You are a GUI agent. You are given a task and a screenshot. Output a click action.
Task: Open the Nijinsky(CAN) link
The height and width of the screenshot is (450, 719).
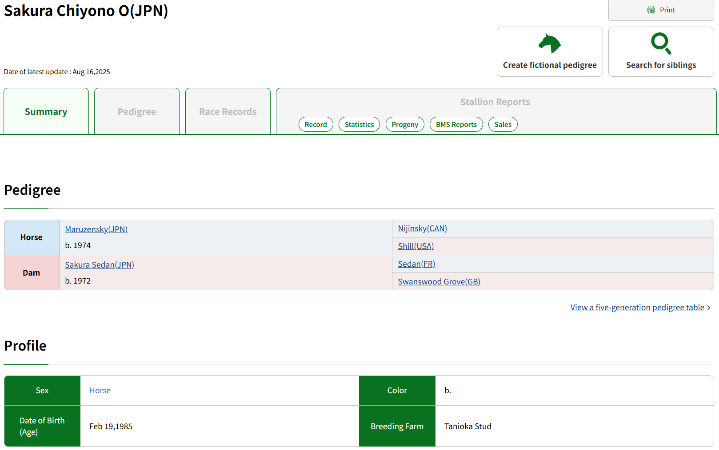tap(423, 228)
